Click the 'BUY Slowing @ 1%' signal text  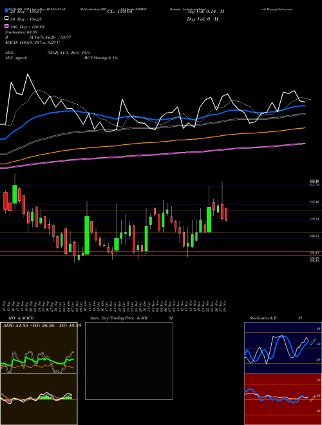point(101,58)
